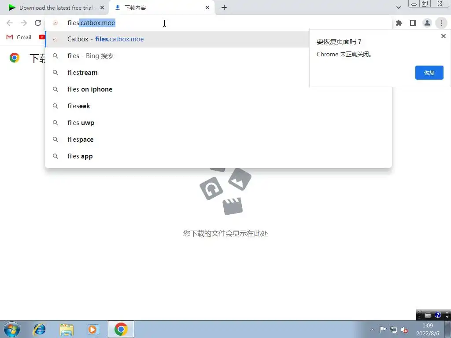
Task: Click the browser back arrow
Action: pyautogui.click(x=10, y=23)
